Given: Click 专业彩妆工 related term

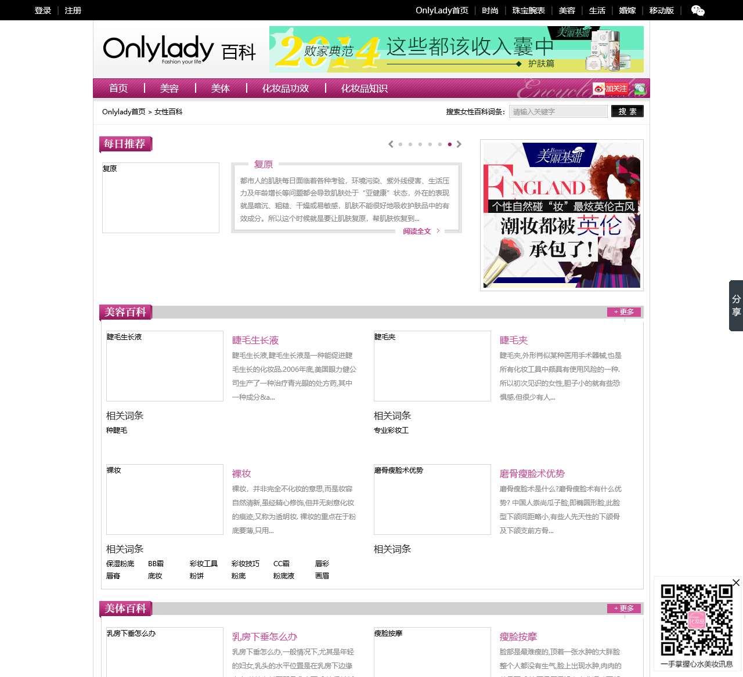Looking at the screenshot, I should point(391,430).
